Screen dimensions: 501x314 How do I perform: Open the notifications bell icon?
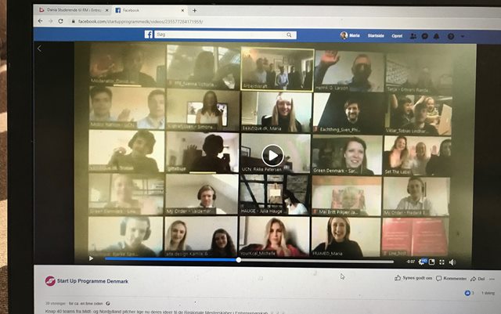[436, 36]
